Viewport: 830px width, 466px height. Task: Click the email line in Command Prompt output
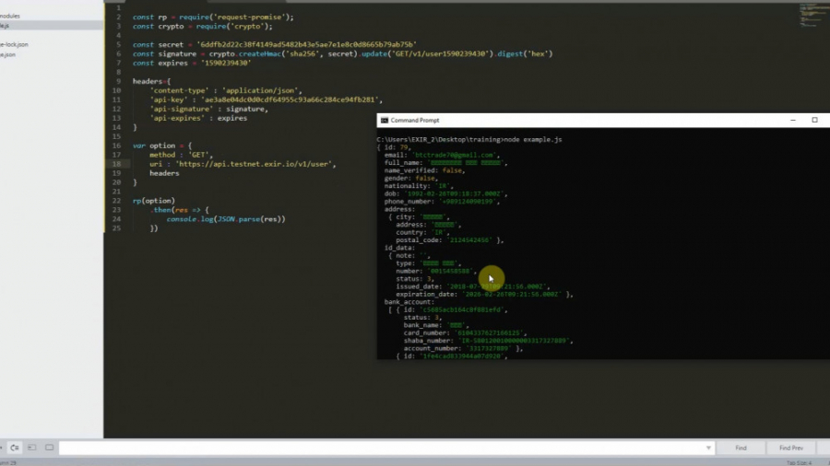[x=442, y=155]
